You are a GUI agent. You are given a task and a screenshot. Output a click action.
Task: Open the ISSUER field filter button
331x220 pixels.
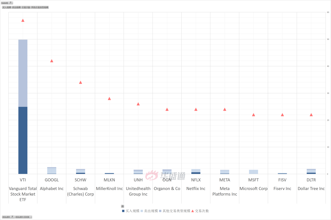(x=8, y=217)
